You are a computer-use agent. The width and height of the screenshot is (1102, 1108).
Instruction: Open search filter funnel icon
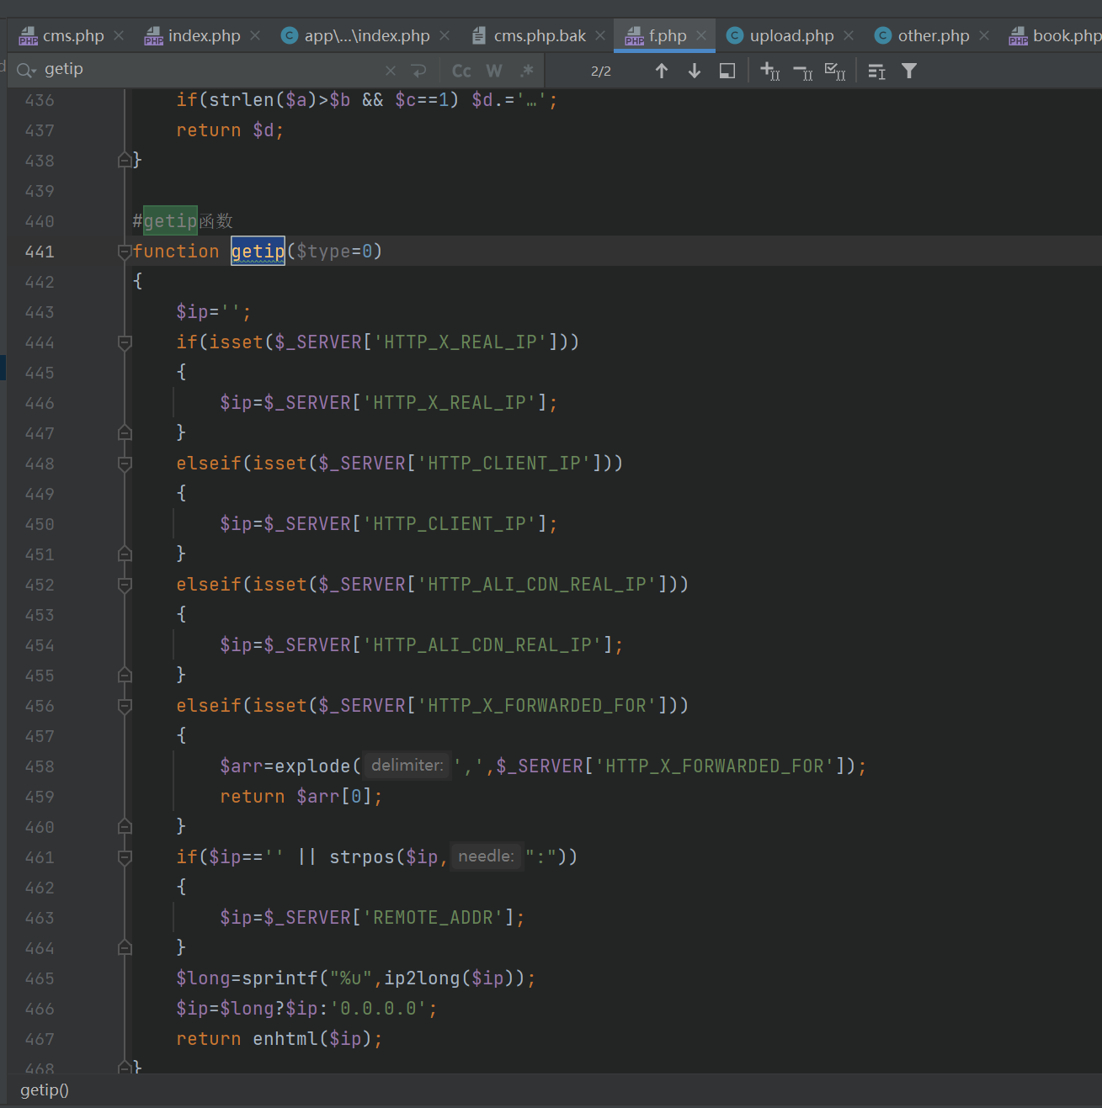point(909,71)
